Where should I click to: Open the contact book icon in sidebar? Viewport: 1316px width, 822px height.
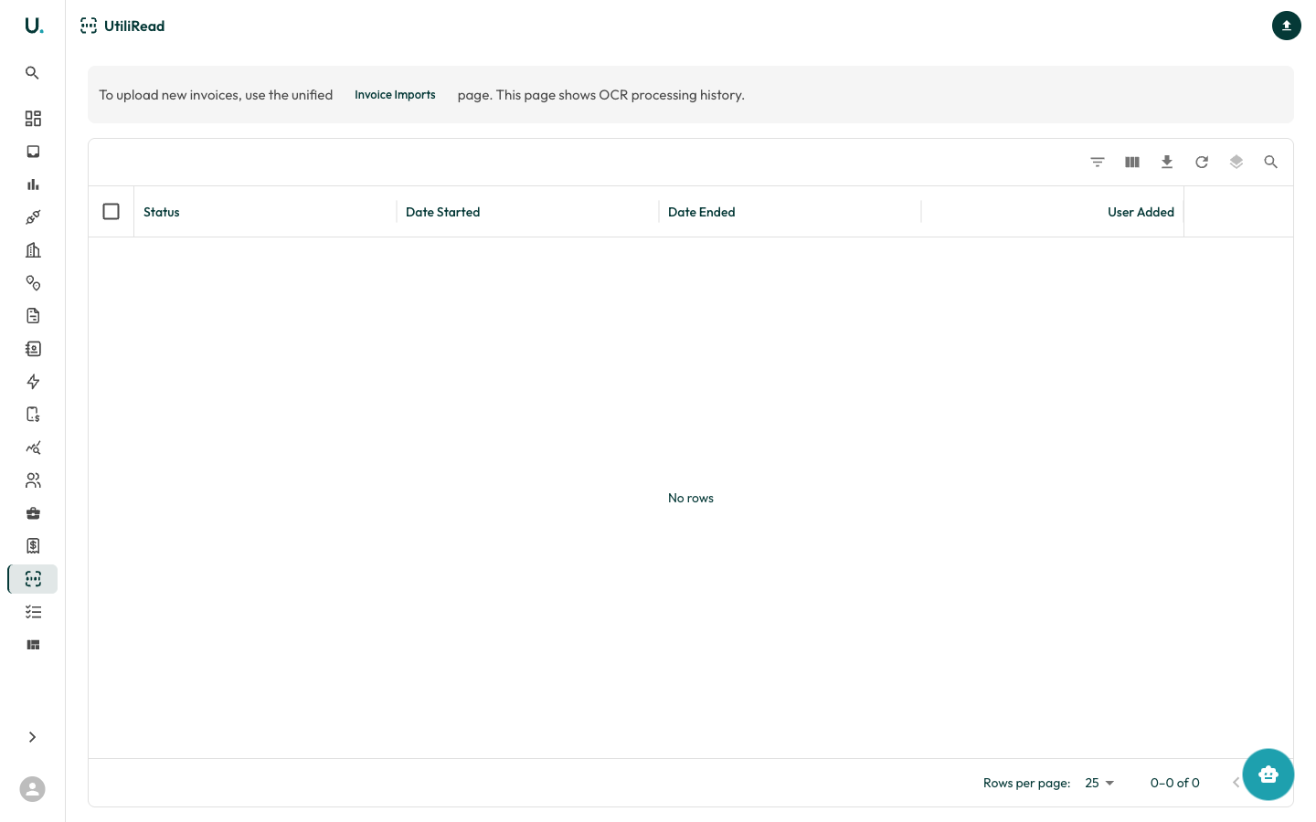33,349
